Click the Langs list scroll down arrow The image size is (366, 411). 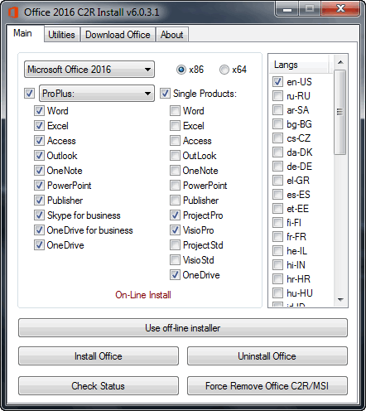(340, 300)
